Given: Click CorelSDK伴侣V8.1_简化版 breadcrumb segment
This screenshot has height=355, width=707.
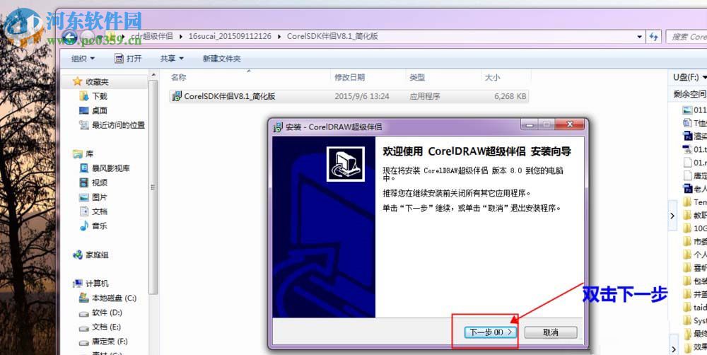Looking at the screenshot, I should (332, 36).
